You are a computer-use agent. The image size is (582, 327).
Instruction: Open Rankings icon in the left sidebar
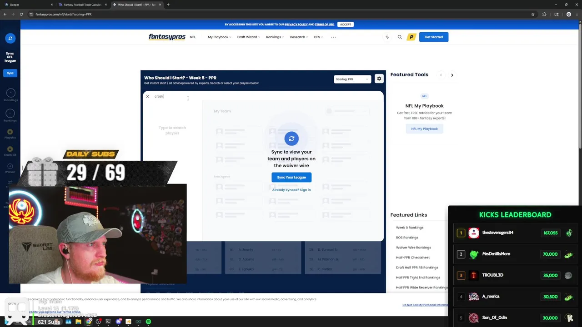pos(10,116)
